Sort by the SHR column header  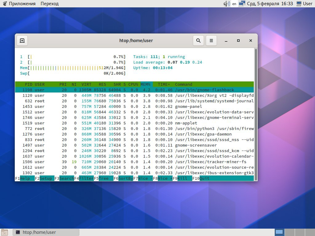pyautogui.click(x=117, y=84)
